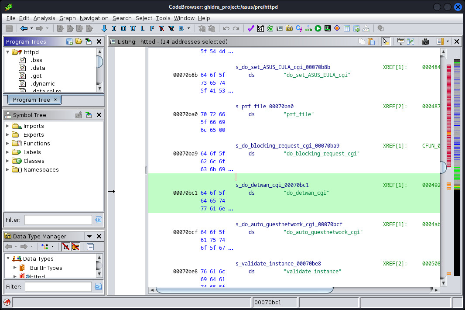The width and height of the screenshot is (465, 310).
Task: Click the Ghidra dragon status icon bottom-left
Action: tap(7, 302)
